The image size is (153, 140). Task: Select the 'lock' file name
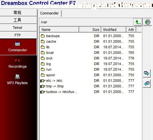(49, 58)
